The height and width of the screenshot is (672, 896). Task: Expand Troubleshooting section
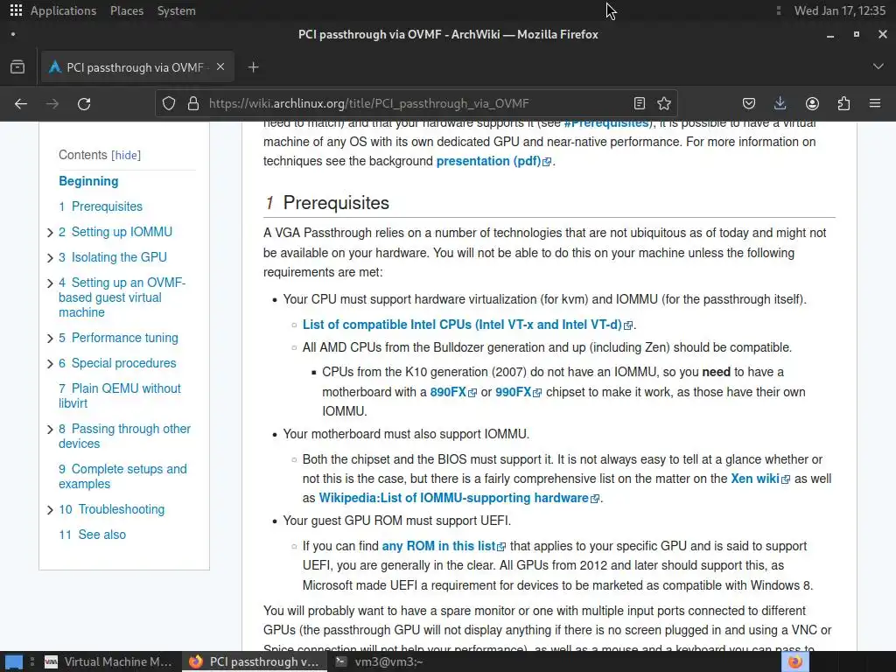(50, 510)
